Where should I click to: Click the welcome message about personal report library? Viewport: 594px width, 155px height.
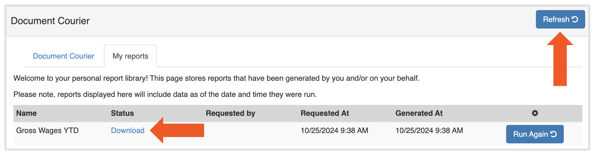point(216,78)
